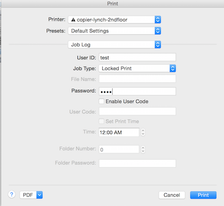The image size is (224, 206).
Task: Open the Presets Default Settings popup
Action: pos(114,31)
